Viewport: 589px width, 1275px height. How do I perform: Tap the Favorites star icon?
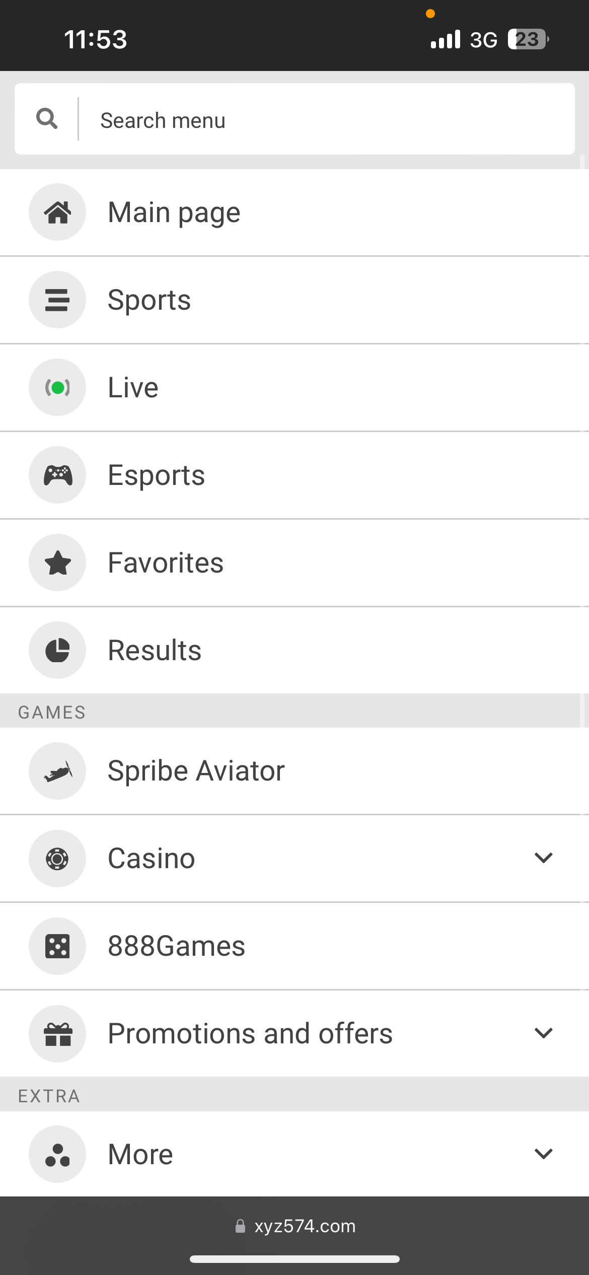click(x=57, y=562)
